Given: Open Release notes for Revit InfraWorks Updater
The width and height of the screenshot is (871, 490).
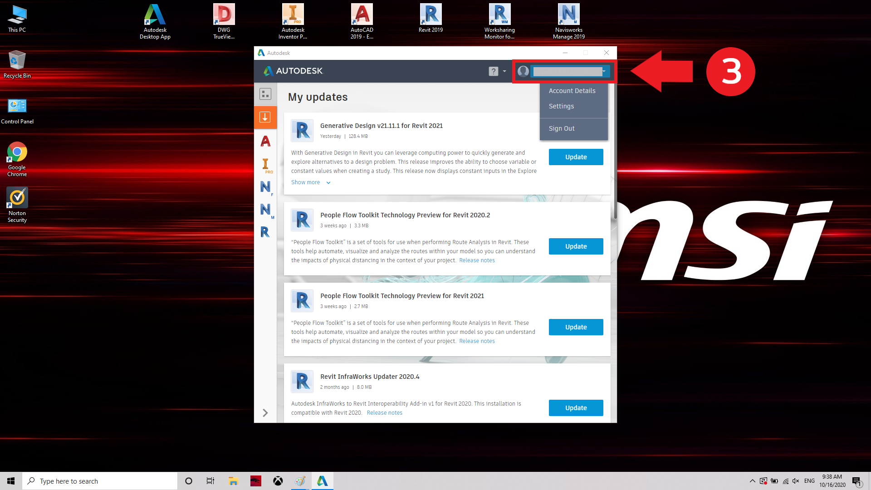Looking at the screenshot, I should tap(384, 413).
